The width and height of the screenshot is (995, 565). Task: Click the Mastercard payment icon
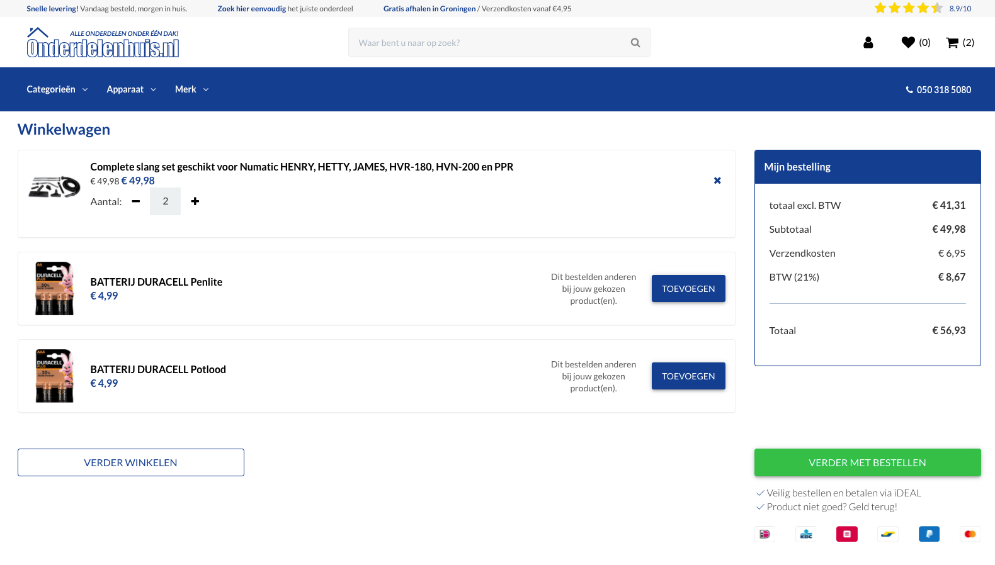click(970, 534)
